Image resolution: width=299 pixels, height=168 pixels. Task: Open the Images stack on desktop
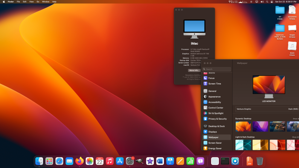coord(292,29)
